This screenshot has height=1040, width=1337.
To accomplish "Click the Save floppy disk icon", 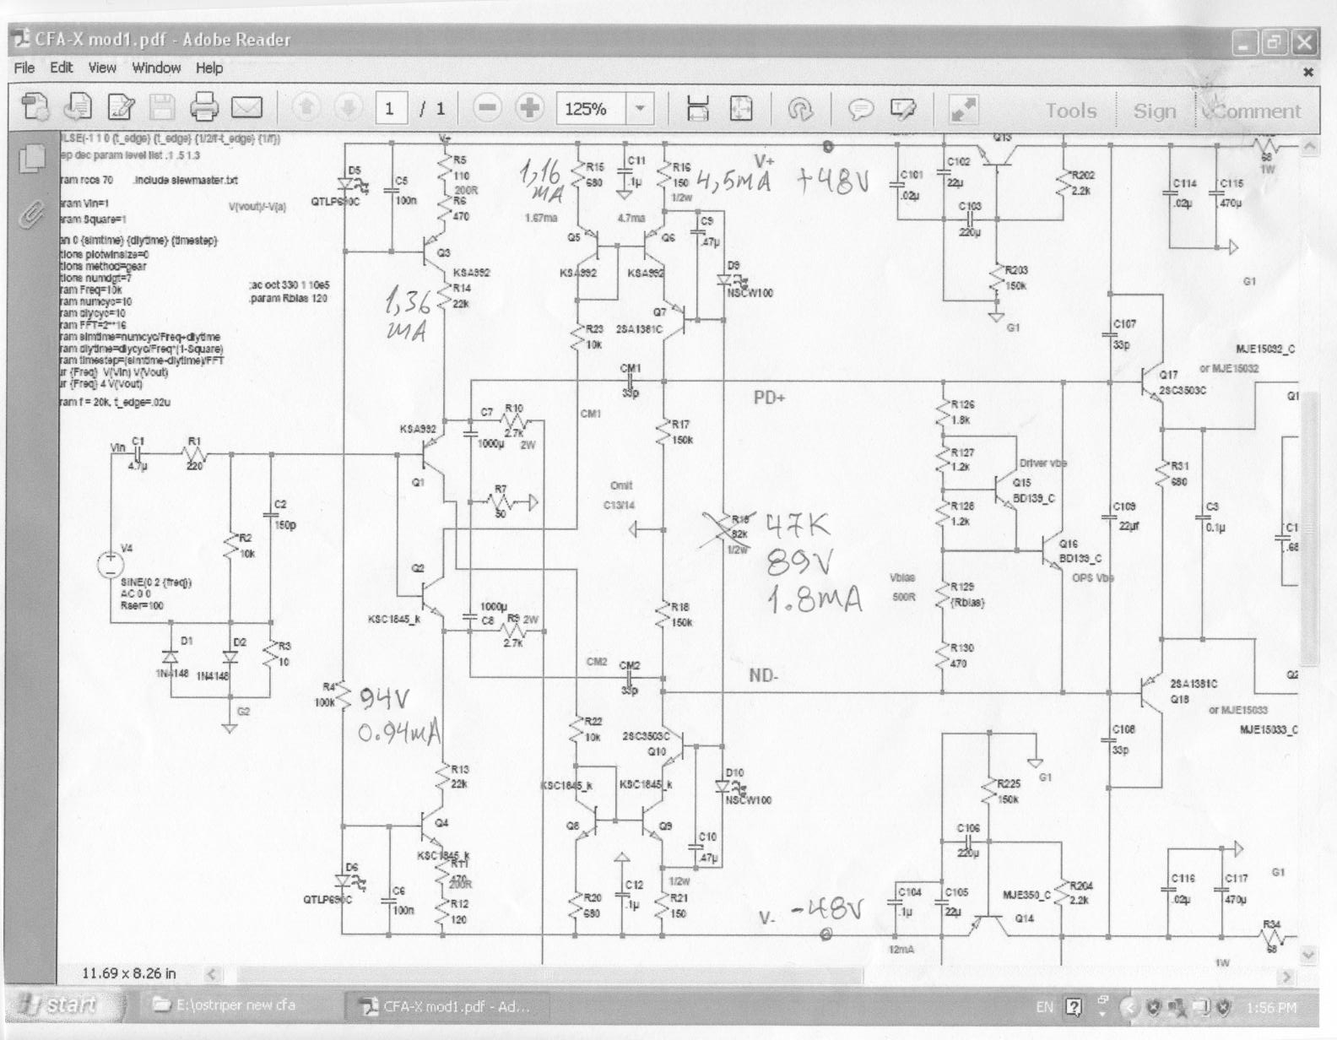I will click(x=162, y=107).
